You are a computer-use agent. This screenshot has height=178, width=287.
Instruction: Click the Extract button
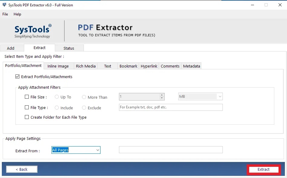coord(263,170)
